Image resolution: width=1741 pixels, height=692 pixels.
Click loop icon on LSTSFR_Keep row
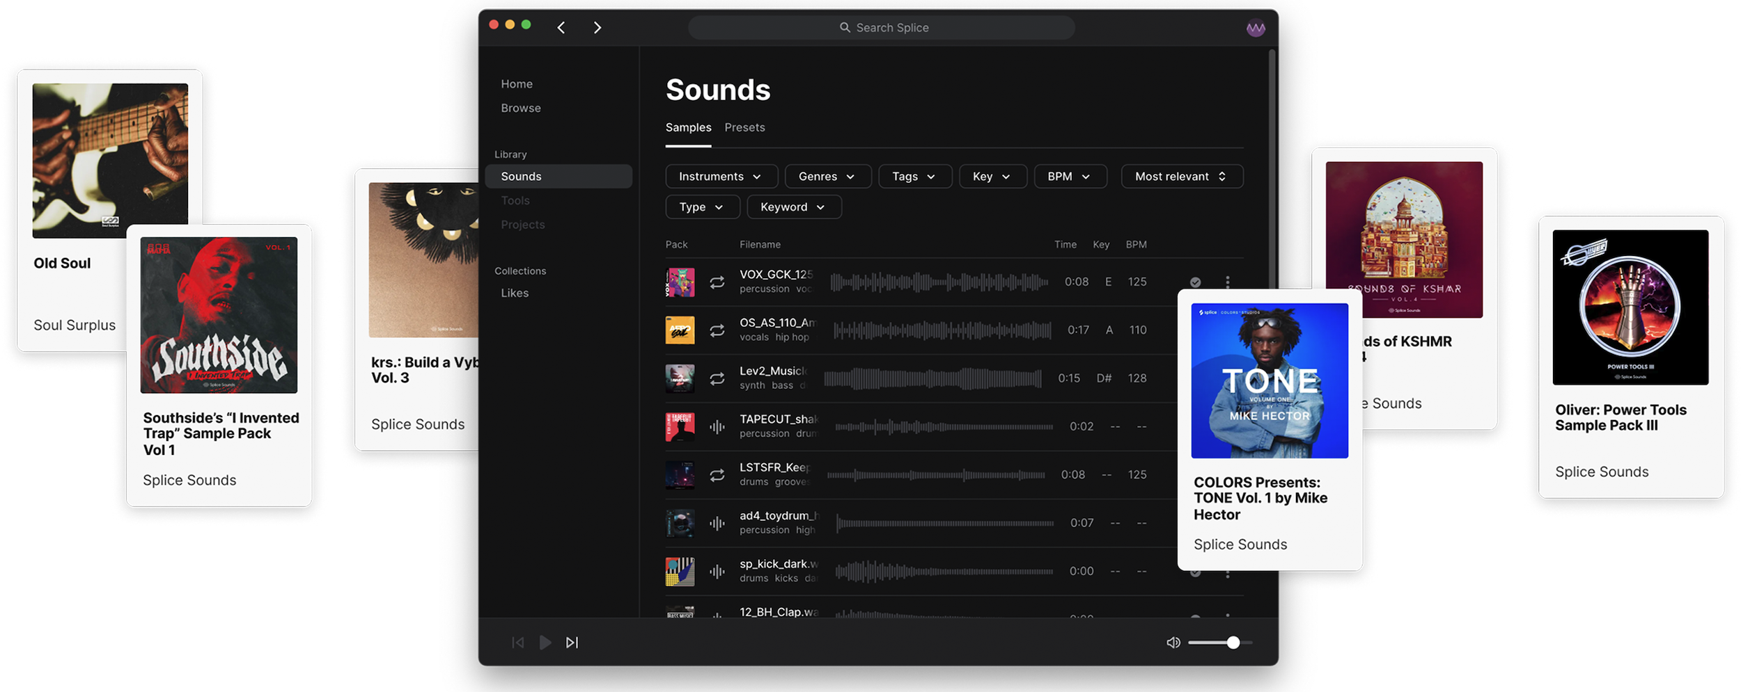click(717, 474)
